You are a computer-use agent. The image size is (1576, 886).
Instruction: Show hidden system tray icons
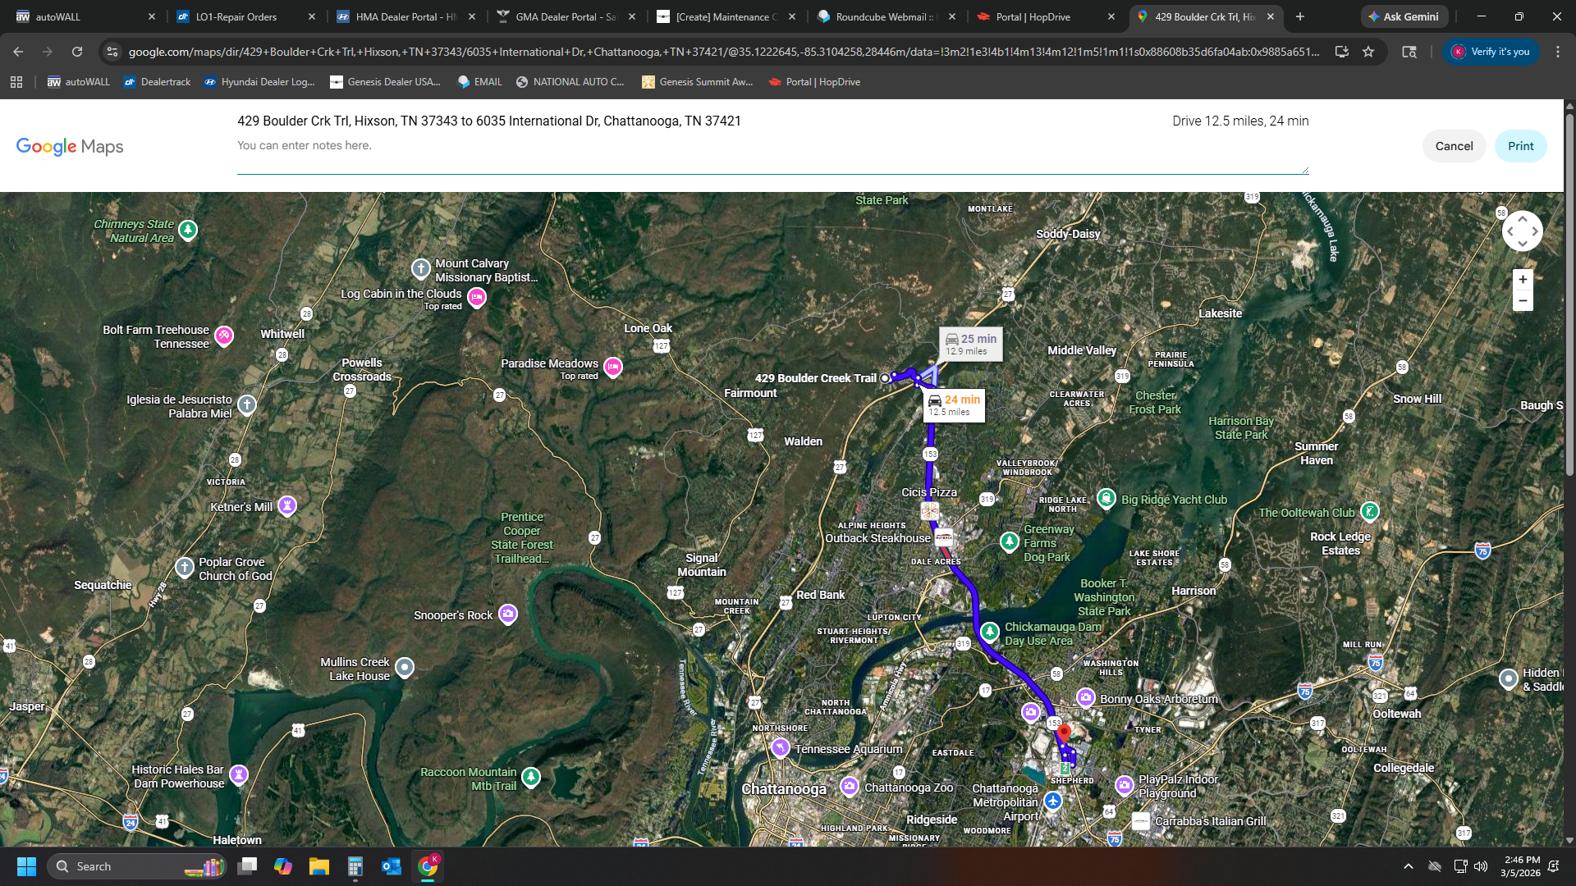point(1409,866)
